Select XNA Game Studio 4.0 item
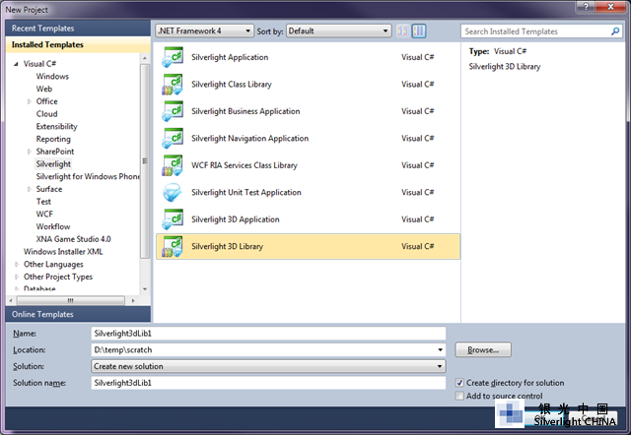The width and height of the screenshot is (631, 435). coord(73,239)
